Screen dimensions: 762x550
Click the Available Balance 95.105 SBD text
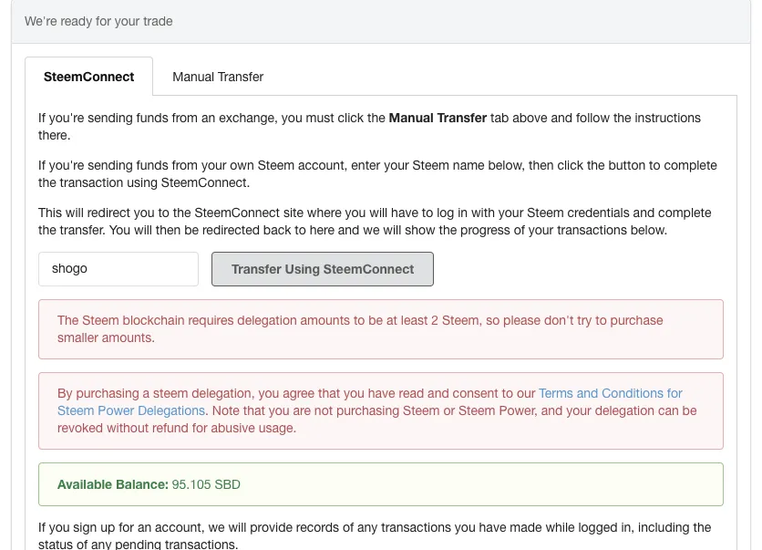(149, 484)
